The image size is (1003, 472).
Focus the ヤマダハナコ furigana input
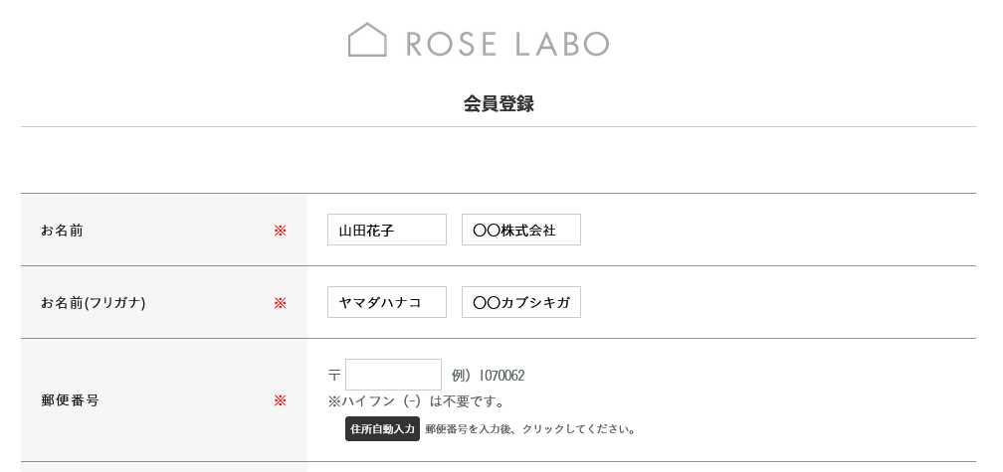386,302
